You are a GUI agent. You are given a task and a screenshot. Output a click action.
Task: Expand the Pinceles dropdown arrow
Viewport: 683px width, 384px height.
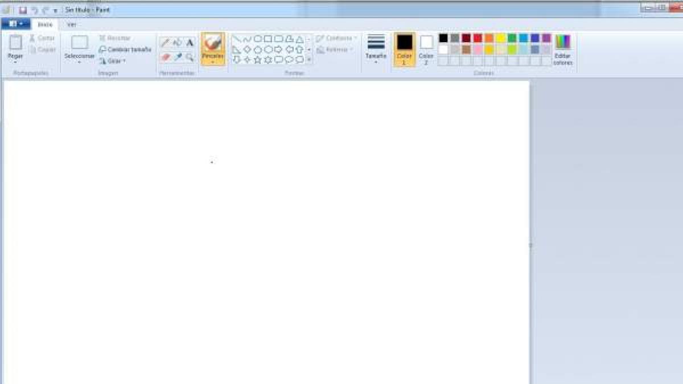point(213,62)
